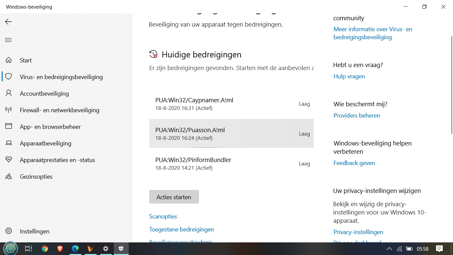This screenshot has height=255, width=453.
Task: Go back with the arrow icon
Action: 8,22
